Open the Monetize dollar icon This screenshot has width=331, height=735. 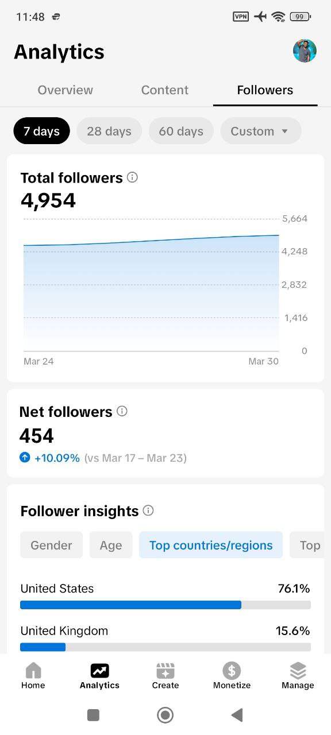232,670
